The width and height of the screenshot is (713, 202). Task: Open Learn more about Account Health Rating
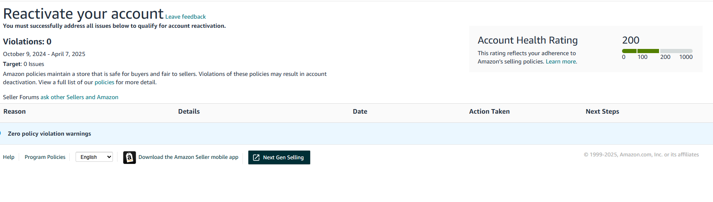coord(561,61)
